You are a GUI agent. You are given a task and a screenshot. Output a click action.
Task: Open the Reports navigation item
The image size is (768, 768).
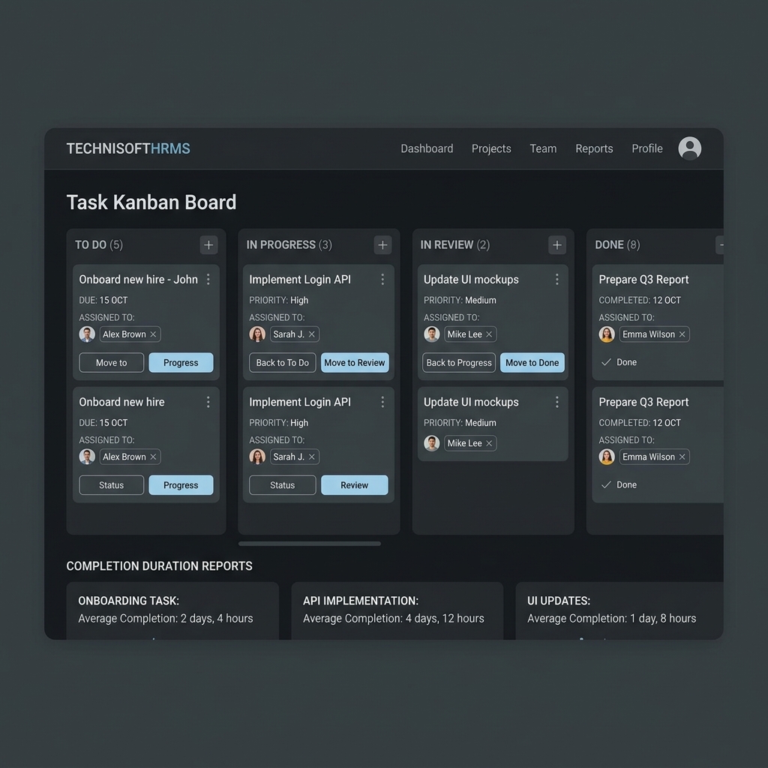point(594,148)
